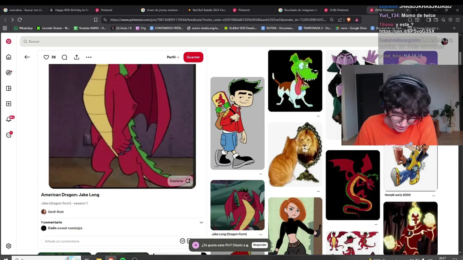Click the American Dragon: Jake Long title
Screen dimensions: 463x260
(x=70, y=195)
